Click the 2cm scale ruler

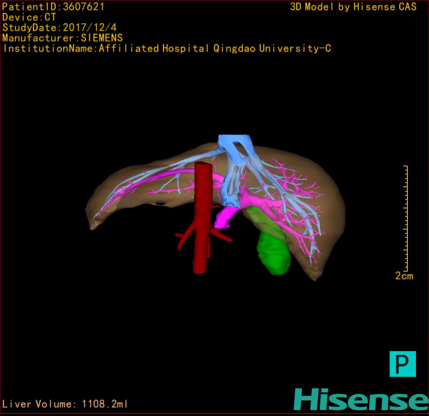(406, 218)
